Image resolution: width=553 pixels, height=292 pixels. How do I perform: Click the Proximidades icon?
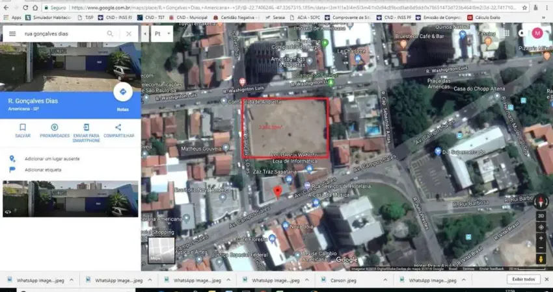(54, 127)
